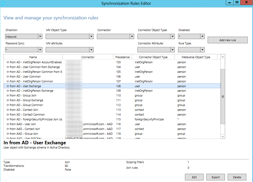
Task: Export the selected rule
Action: pyautogui.click(x=215, y=177)
